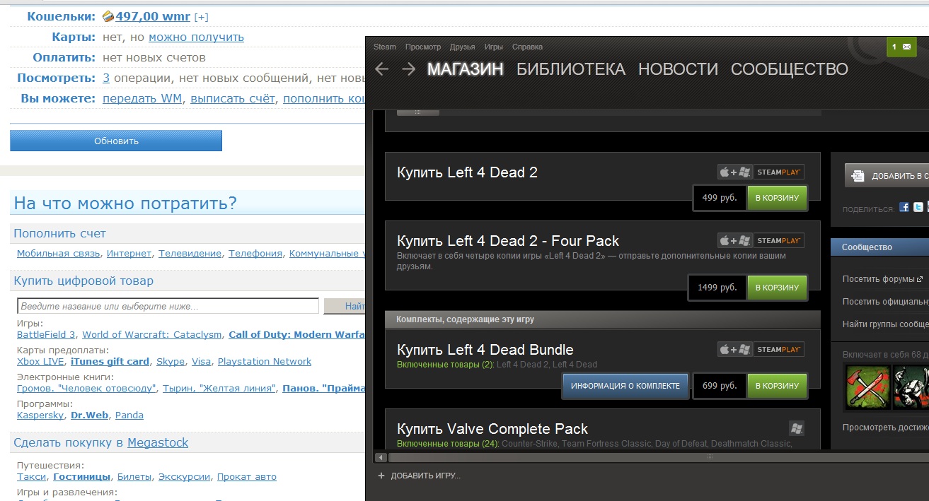Click Мобильная связь link

59,253
